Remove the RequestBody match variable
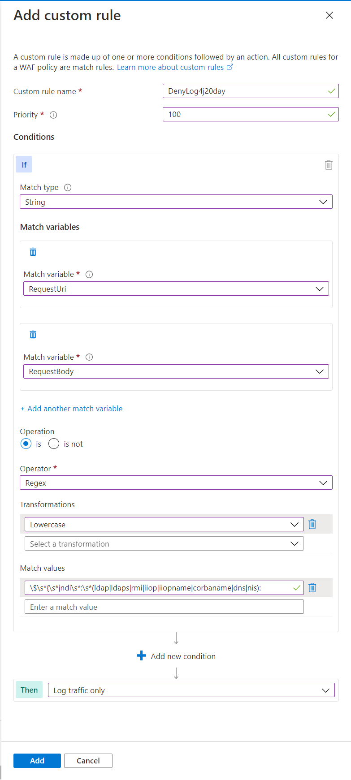This screenshot has height=780, width=351. tap(33, 335)
